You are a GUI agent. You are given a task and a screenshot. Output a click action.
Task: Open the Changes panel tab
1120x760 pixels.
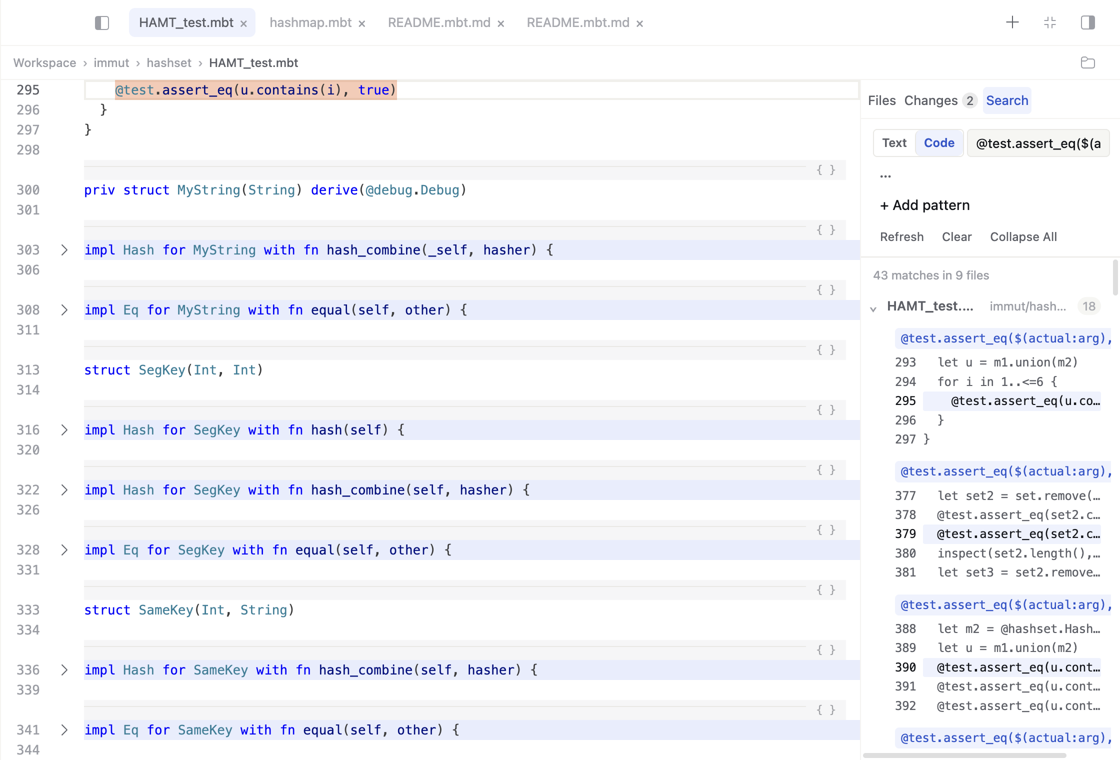tap(931, 100)
